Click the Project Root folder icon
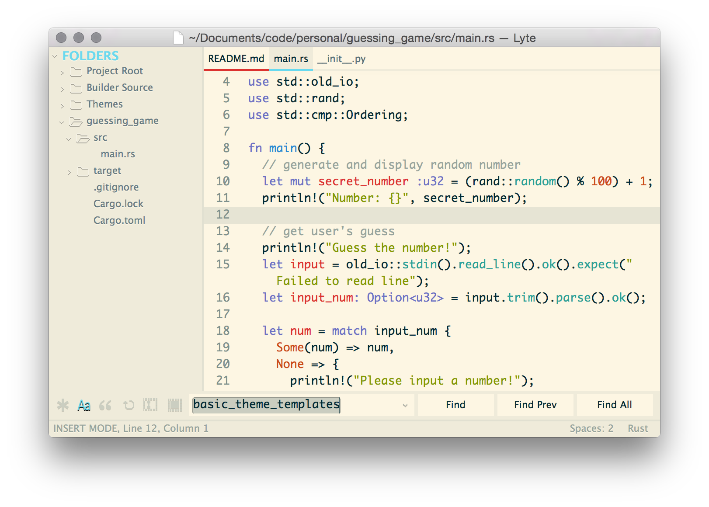Image resolution: width=709 pixels, height=507 pixels. point(76,71)
